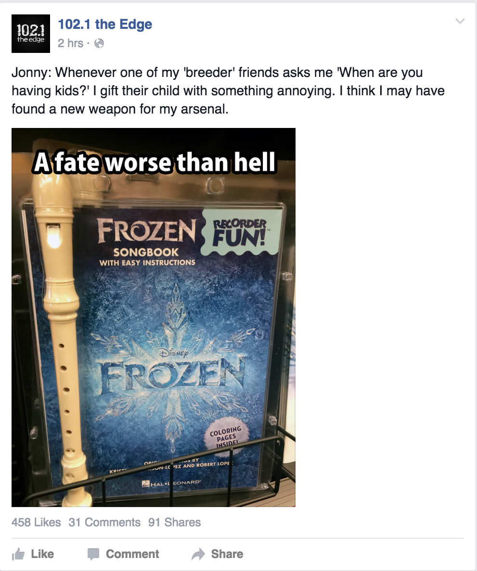Show the 31 Comments
The width and height of the screenshot is (477, 571).
pyautogui.click(x=104, y=522)
